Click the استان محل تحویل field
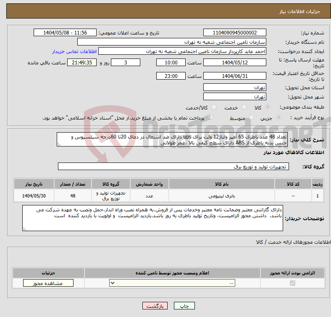The image size is (331, 317). [x=234, y=88]
